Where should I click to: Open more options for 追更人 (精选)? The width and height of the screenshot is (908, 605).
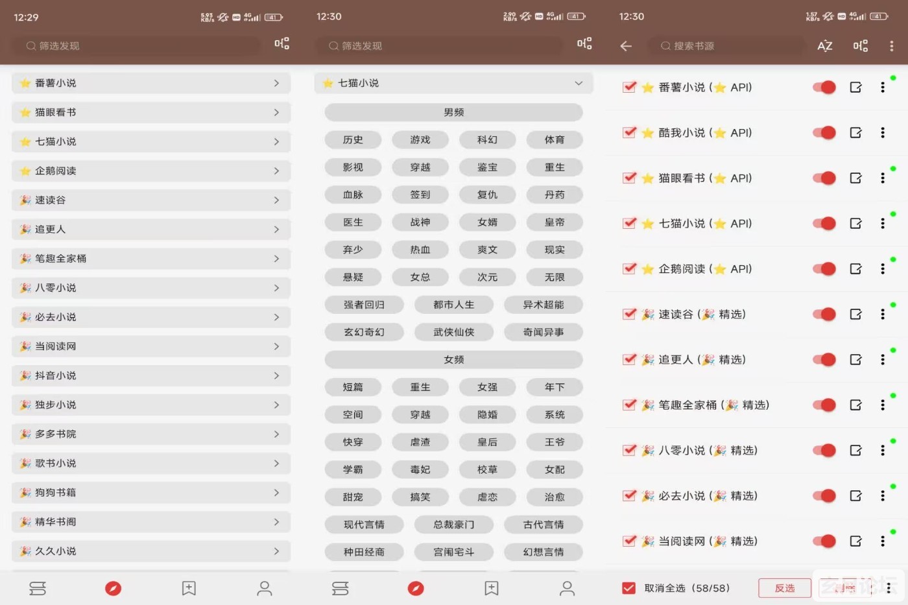883,360
